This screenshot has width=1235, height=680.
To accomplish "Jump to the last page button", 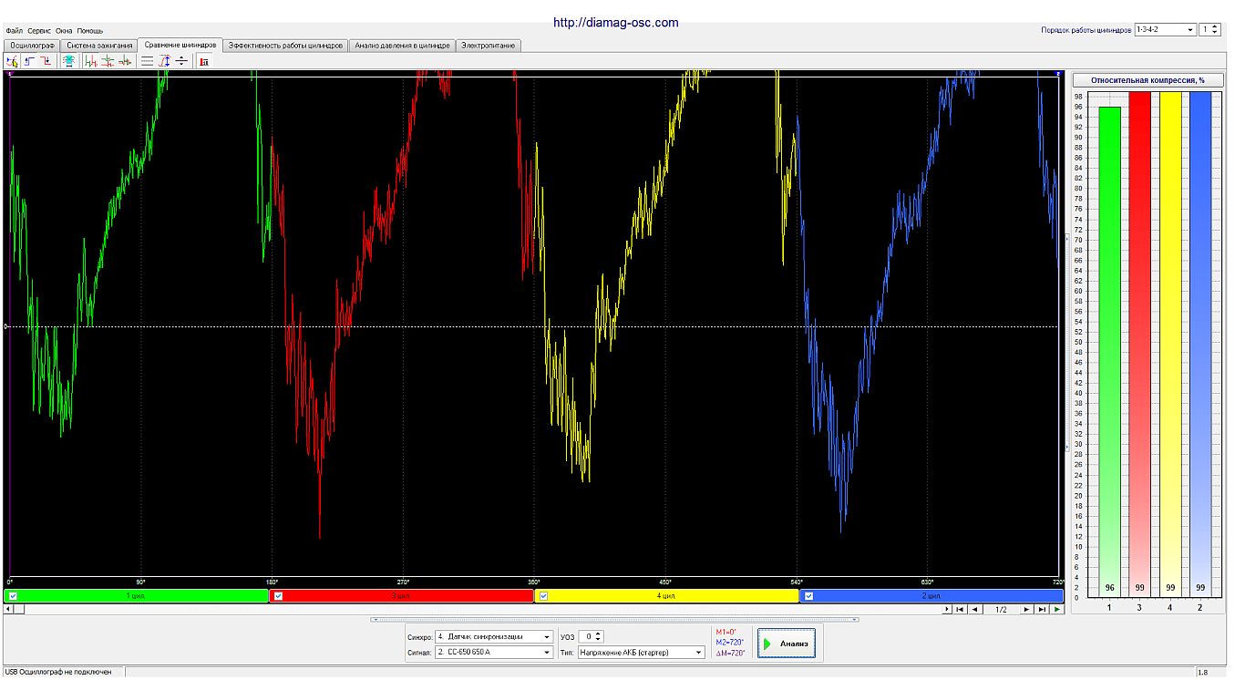I will coord(1042,609).
